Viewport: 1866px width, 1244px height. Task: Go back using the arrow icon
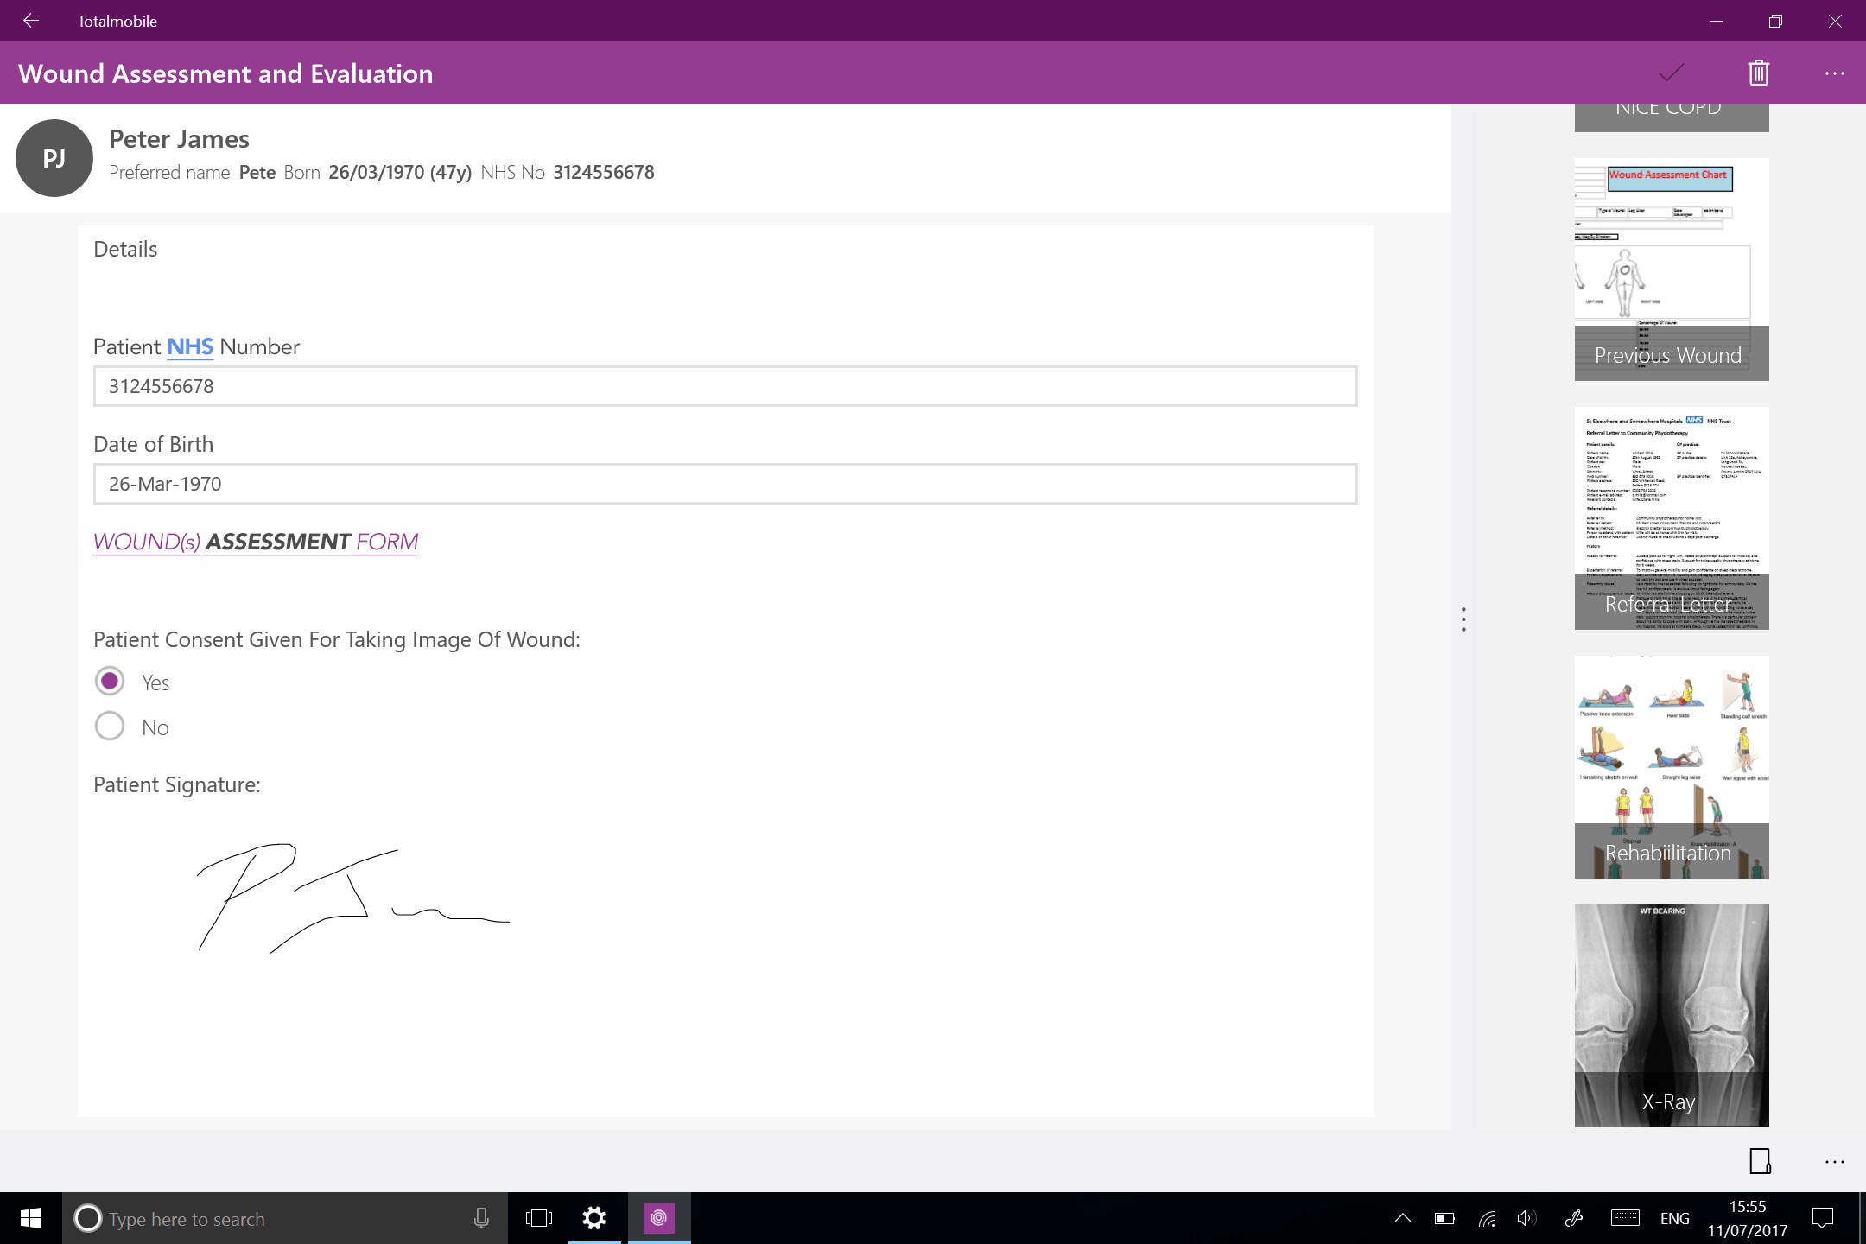pos(31,21)
